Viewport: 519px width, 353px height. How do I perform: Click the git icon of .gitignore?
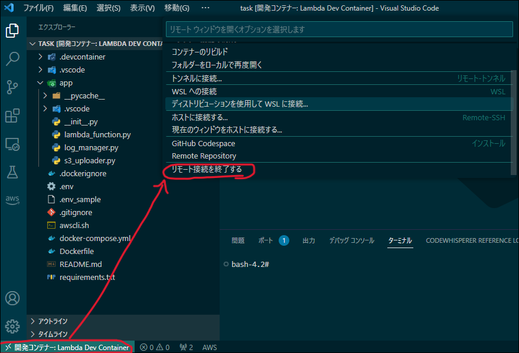[51, 212]
